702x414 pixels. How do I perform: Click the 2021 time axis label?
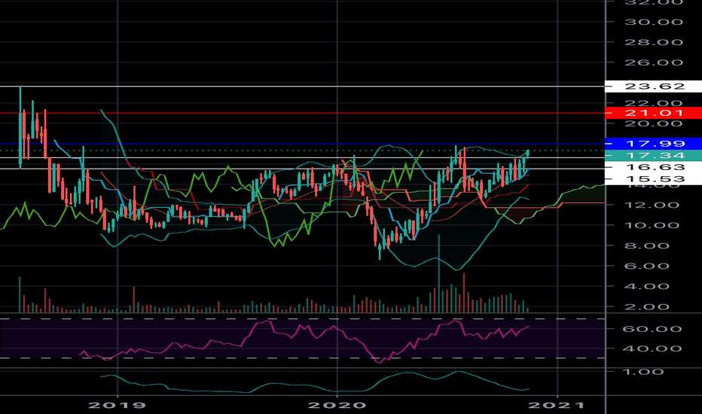coord(557,406)
